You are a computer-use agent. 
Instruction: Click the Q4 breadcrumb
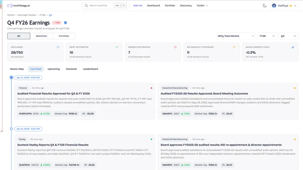50,15
